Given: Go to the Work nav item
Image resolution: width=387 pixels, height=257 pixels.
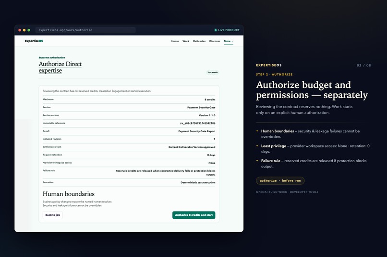Looking at the screenshot, I should click(x=186, y=41).
